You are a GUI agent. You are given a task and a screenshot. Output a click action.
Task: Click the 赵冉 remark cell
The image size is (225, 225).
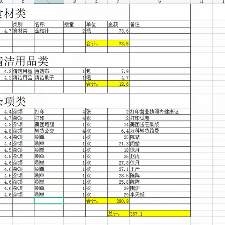(160, 157)
